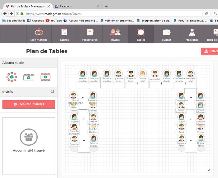This screenshot has width=218, height=178.
Task: Open YouTube bookmark in bookmarks bar
Action: [x=54, y=21]
